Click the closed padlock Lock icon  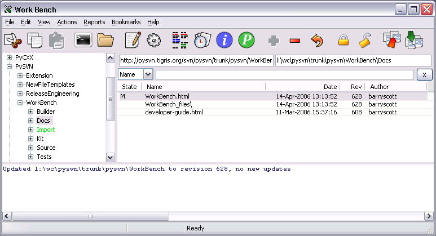click(343, 40)
